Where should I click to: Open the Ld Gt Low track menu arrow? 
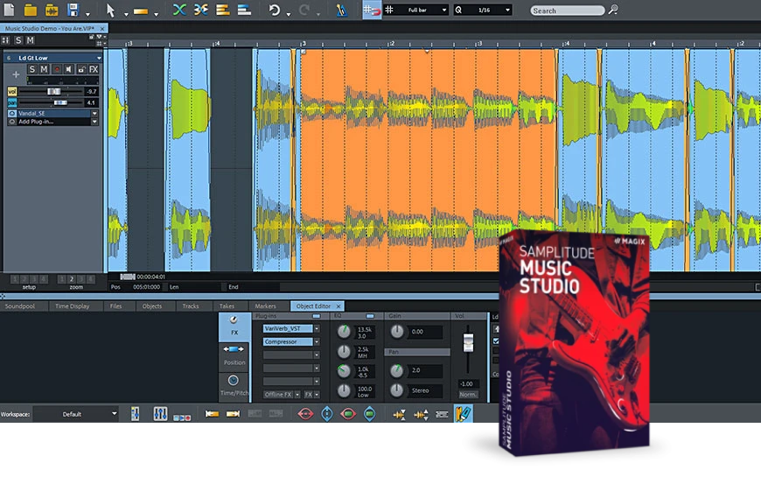point(99,59)
